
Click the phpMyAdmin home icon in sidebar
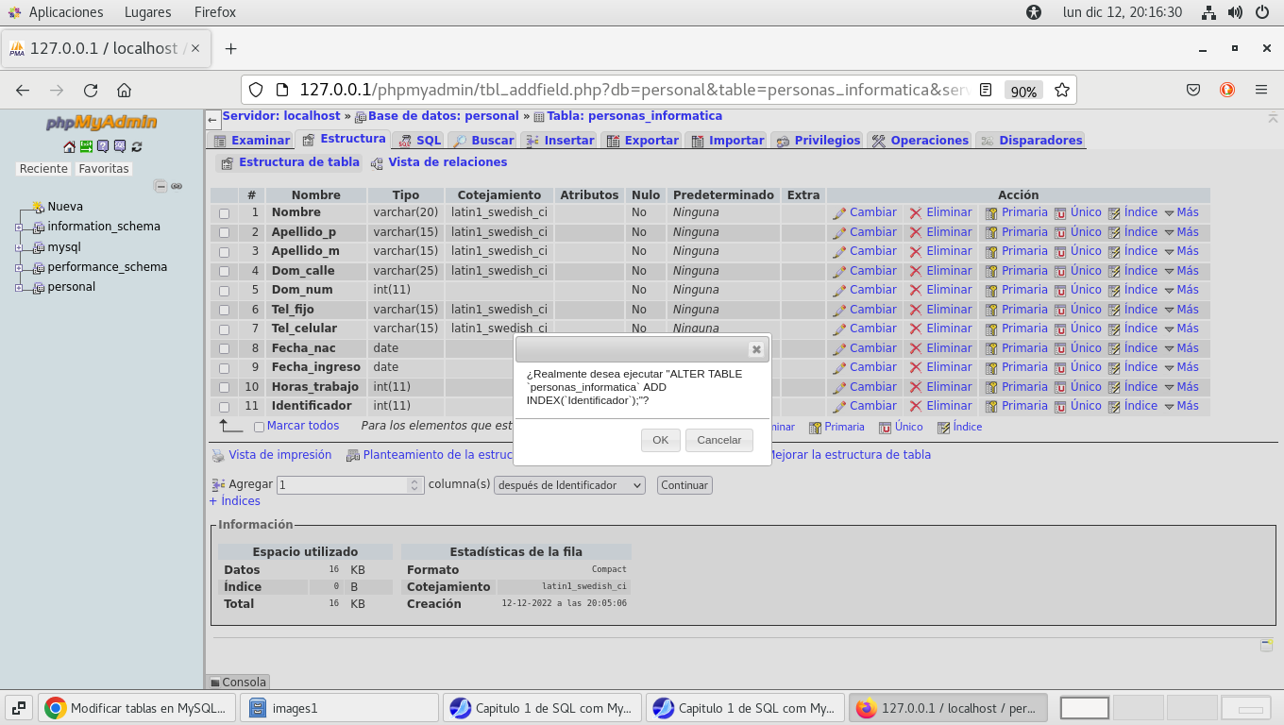[x=69, y=146]
